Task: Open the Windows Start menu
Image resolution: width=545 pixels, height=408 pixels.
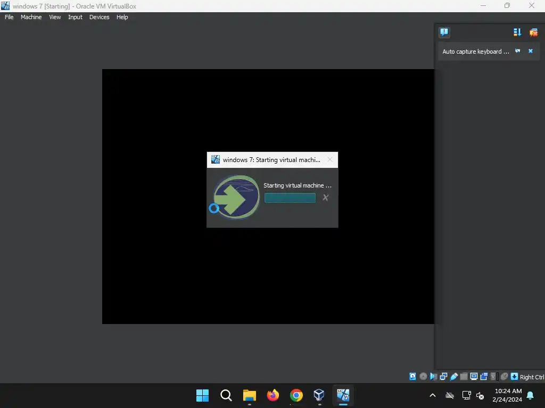Action: 202,395
